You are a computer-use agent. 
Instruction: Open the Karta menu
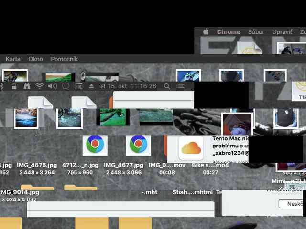(x=13, y=59)
